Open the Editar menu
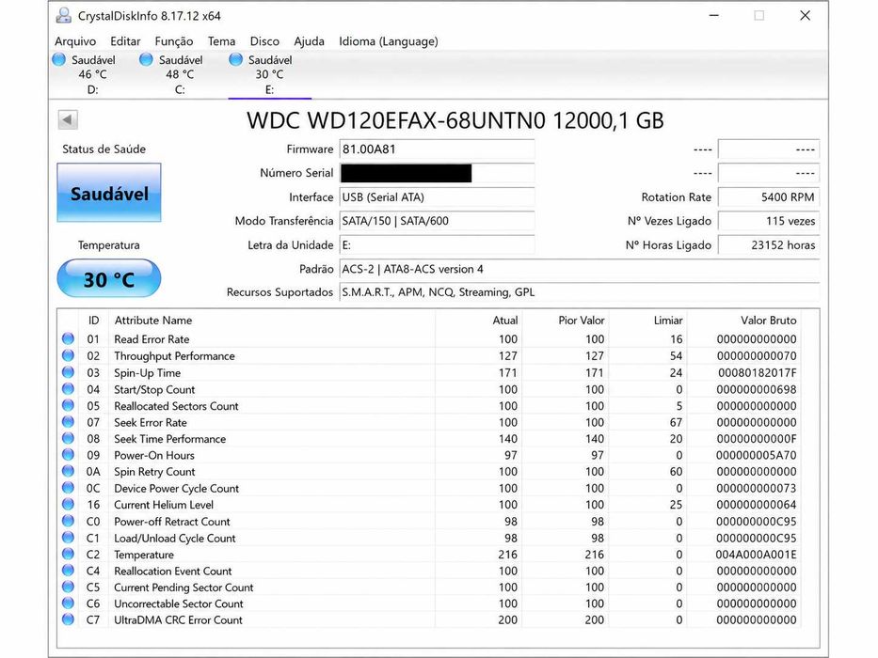 pyautogui.click(x=125, y=41)
